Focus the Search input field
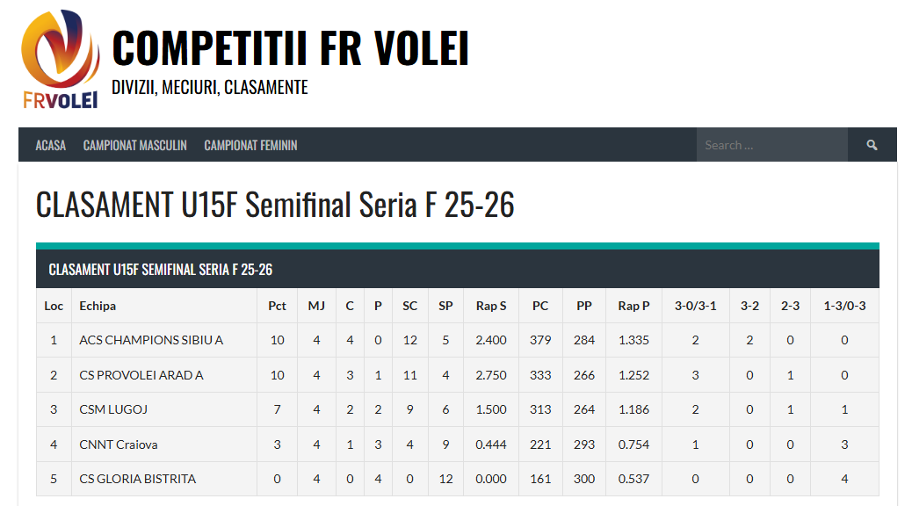This screenshot has width=912, height=506. [x=771, y=145]
